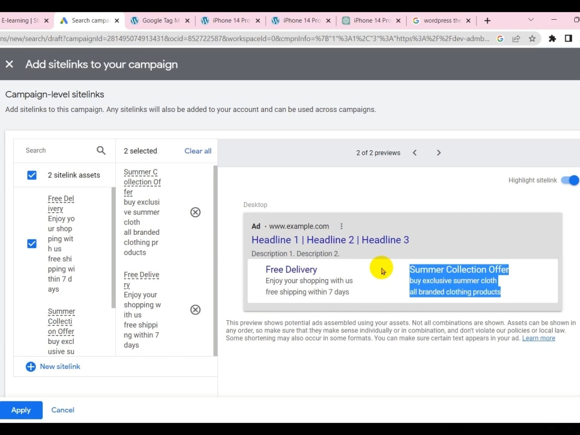Click Clear all selected sitelinks
The width and height of the screenshot is (580, 435).
(198, 151)
